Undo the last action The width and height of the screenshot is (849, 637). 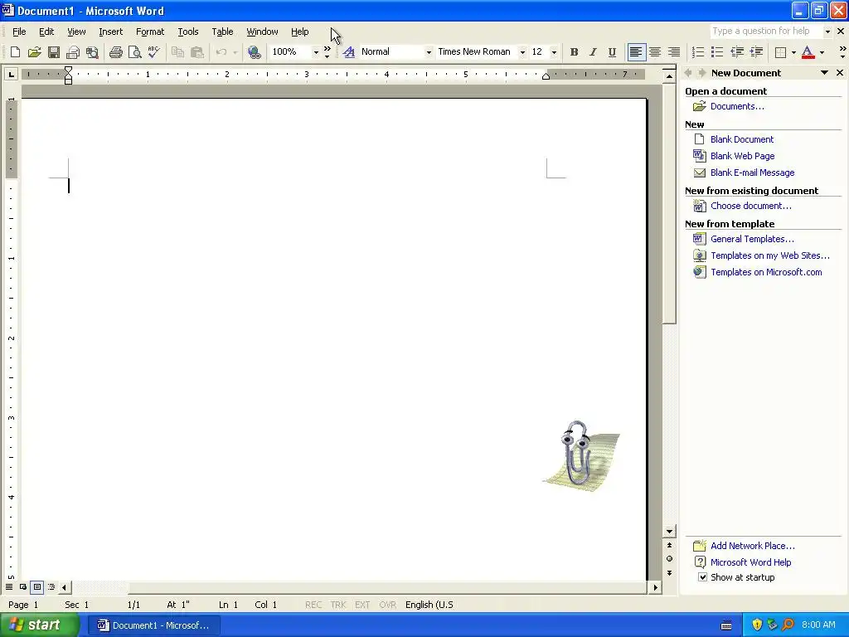221,52
